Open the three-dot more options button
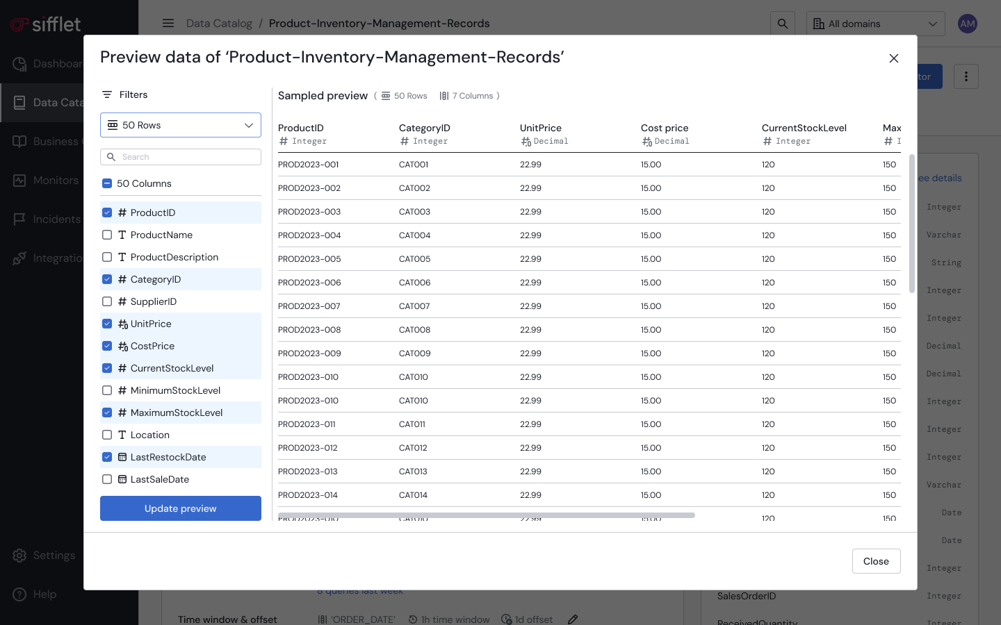The width and height of the screenshot is (1001, 625). coord(966,76)
